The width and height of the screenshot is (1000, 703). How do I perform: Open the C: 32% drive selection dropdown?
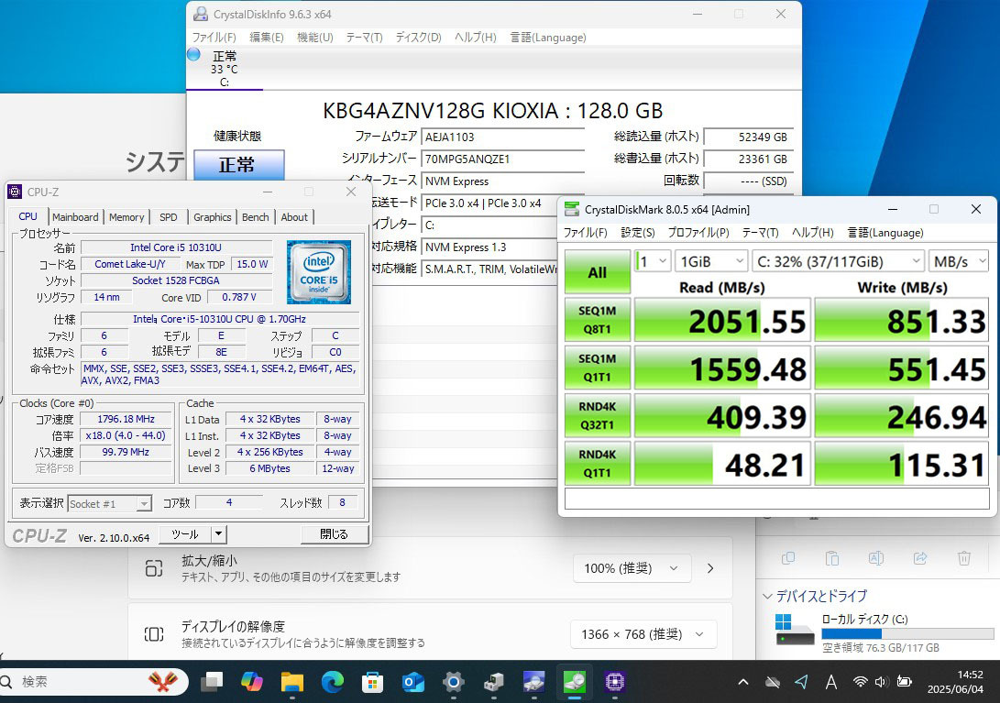tap(838, 261)
